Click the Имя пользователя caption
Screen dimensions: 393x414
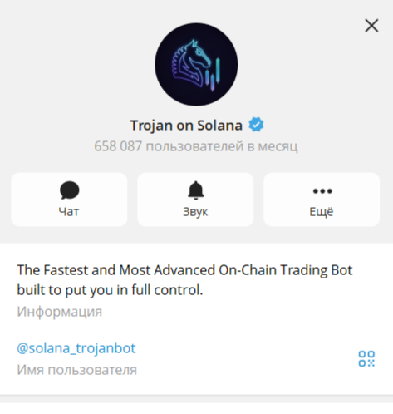(76, 370)
